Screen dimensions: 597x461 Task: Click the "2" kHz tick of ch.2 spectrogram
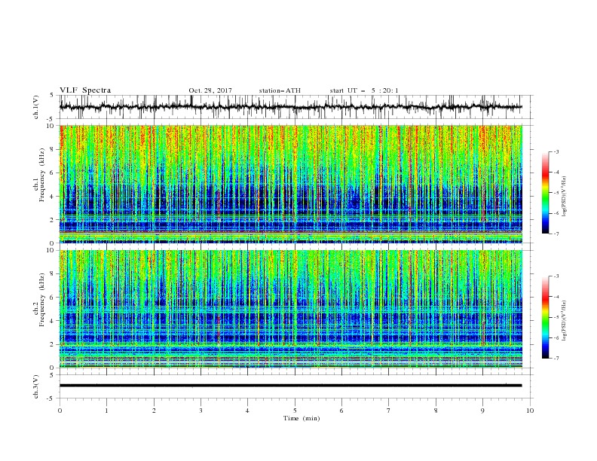click(x=53, y=344)
